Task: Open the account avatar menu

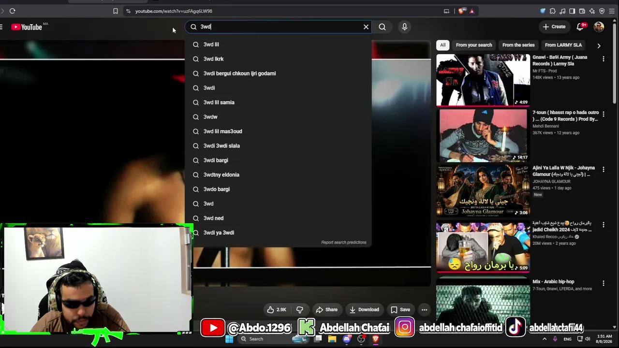Action: click(599, 27)
